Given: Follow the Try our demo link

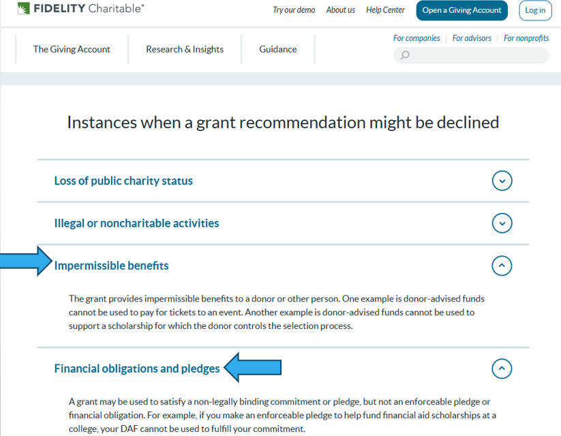Looking at the screenshot, I should coord(294,10).
